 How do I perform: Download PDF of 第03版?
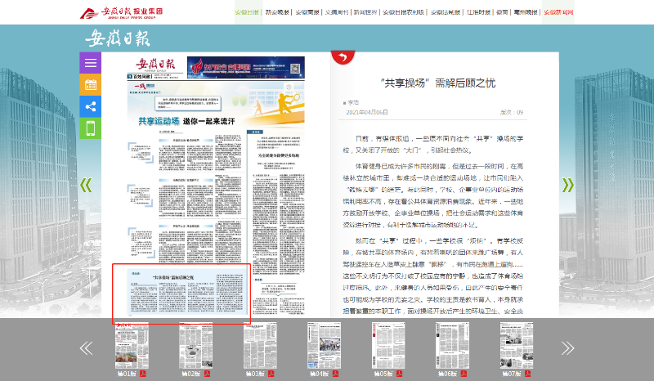271,374
